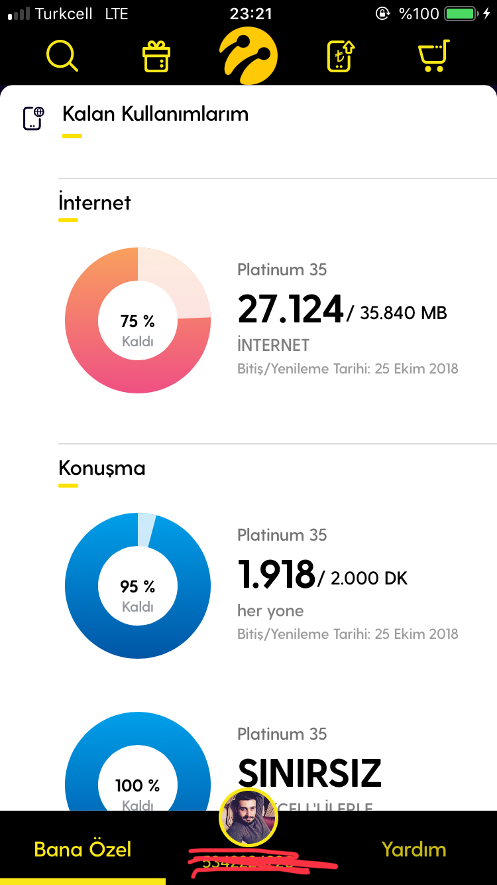The image size is (497, 885).
Task: Open the Yardım tab
Action: click(414, 849)
